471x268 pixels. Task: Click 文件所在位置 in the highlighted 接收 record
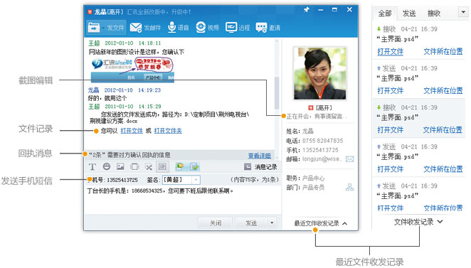[x=443, y=129]
